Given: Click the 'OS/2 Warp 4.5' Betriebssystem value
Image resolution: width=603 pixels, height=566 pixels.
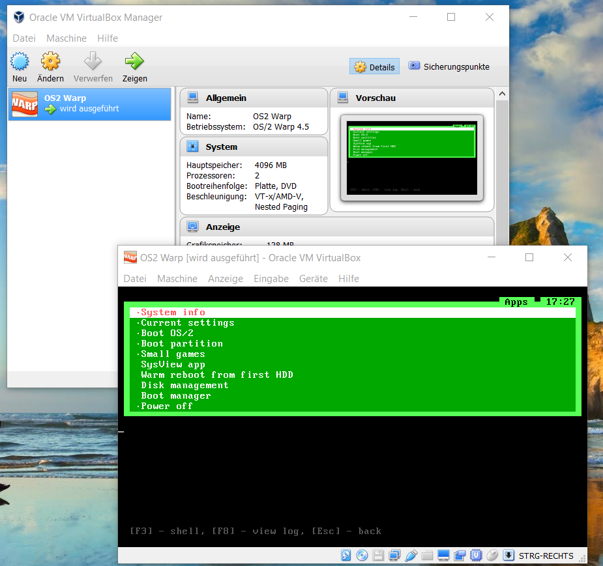Looking at the screenshot, I should tap(281, 127).
